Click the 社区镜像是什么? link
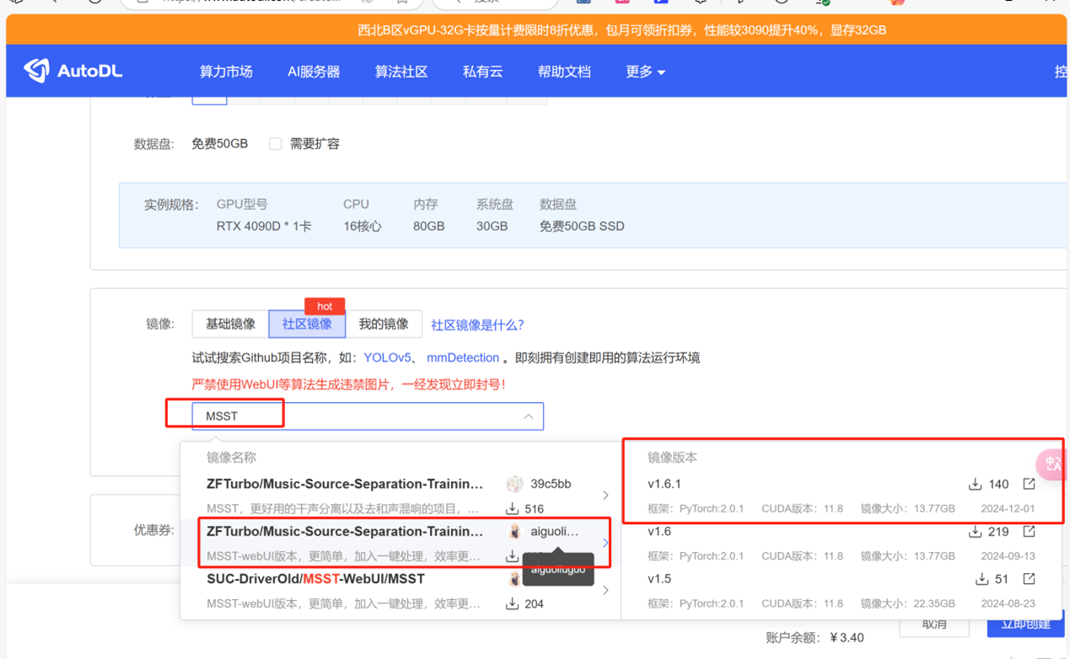The image size is (1070, 659). point(477,325)
